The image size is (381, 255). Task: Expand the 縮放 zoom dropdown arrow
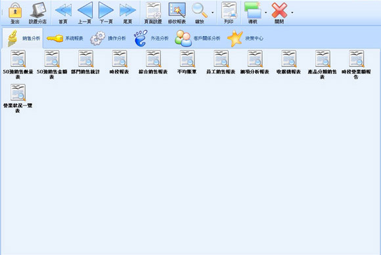[213, 12]
